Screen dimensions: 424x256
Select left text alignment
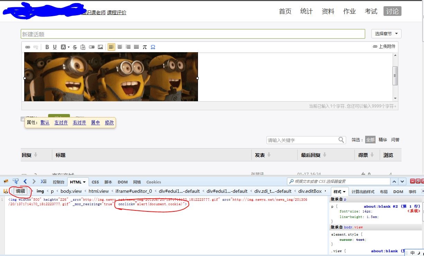pos(111,47)
